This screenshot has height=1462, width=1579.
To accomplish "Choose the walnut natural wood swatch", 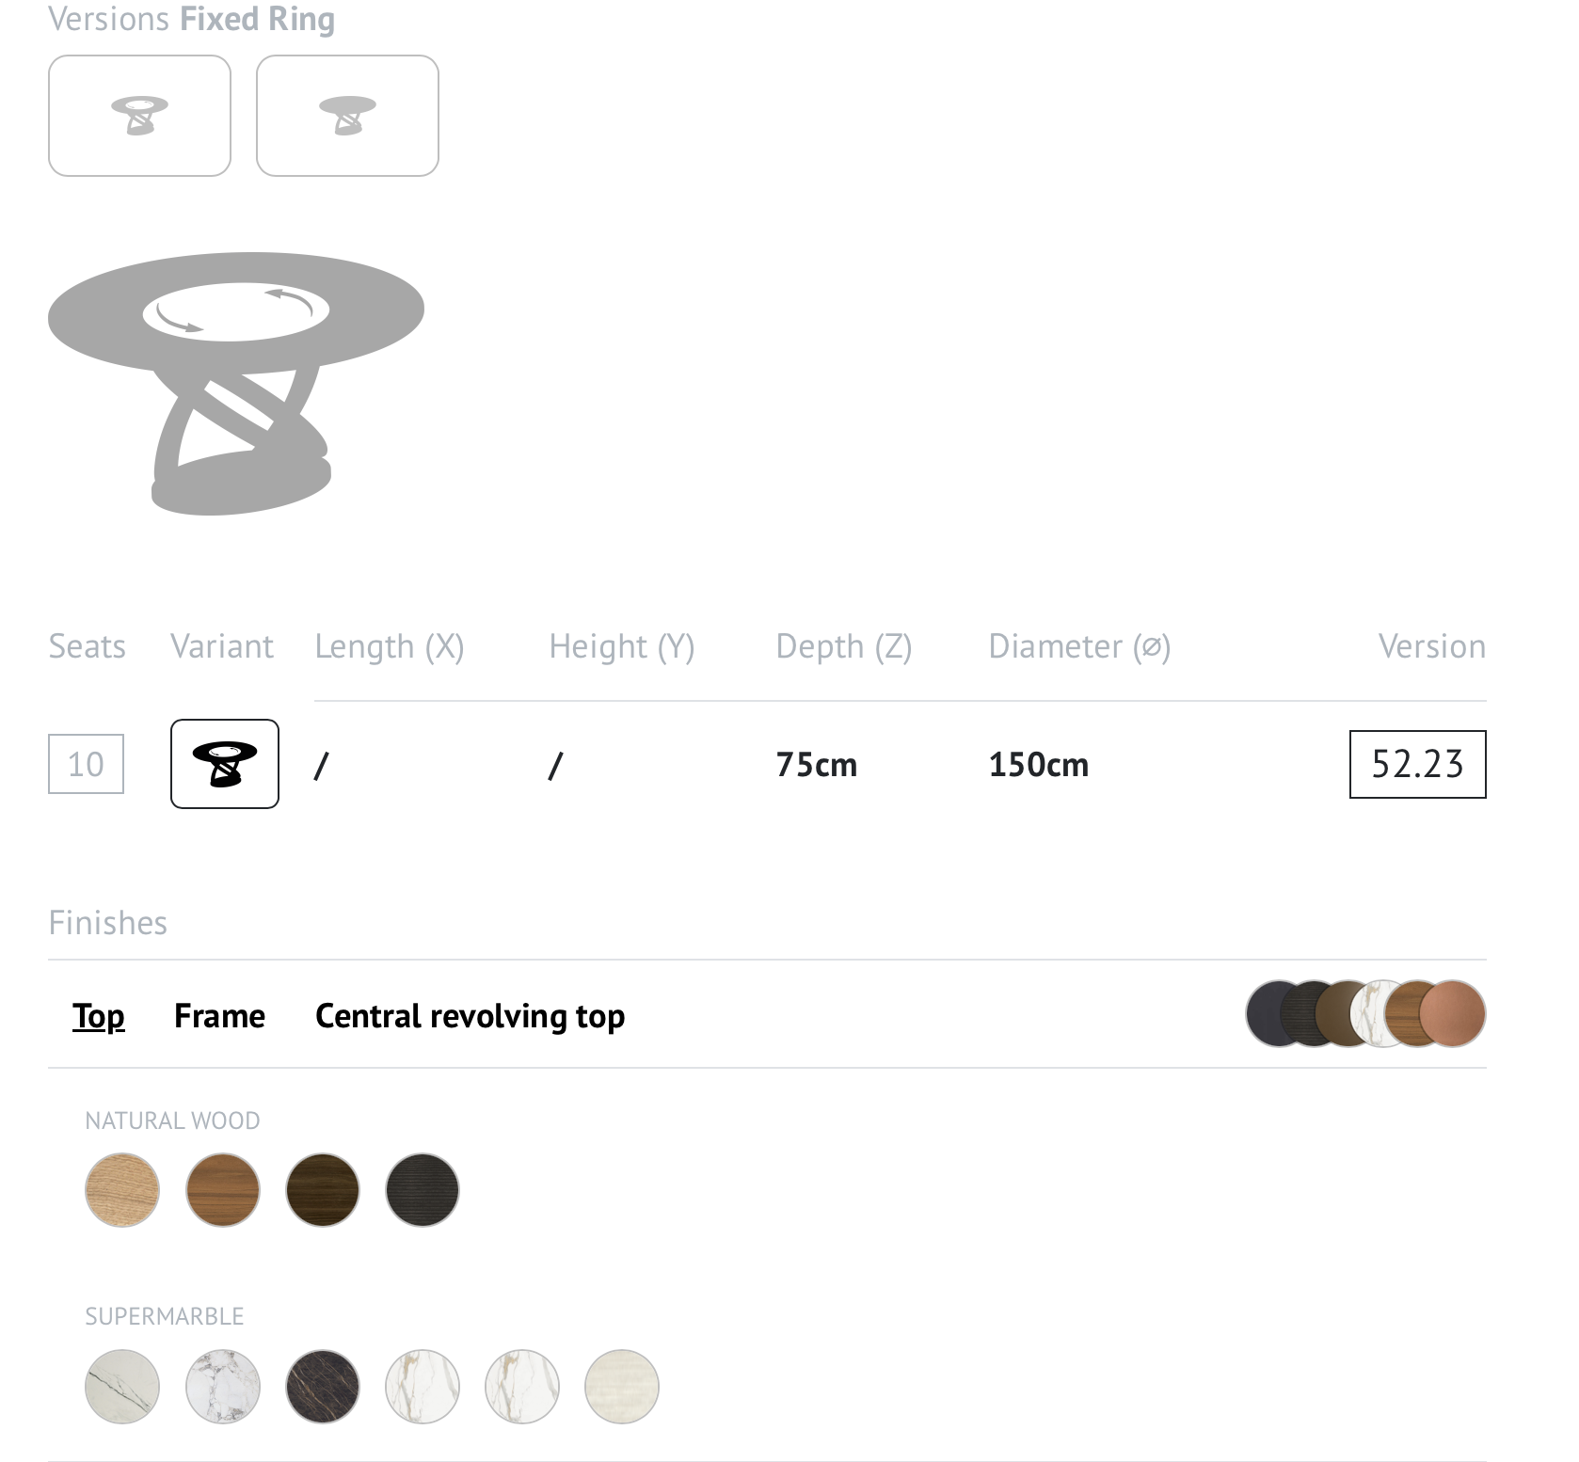I will (223, 1190).
